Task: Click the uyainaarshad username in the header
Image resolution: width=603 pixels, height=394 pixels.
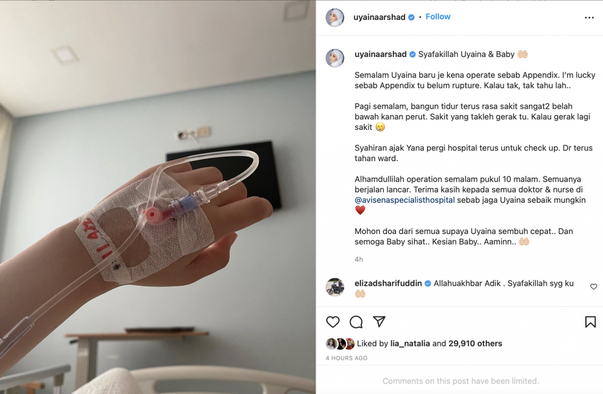Action: 379,17
